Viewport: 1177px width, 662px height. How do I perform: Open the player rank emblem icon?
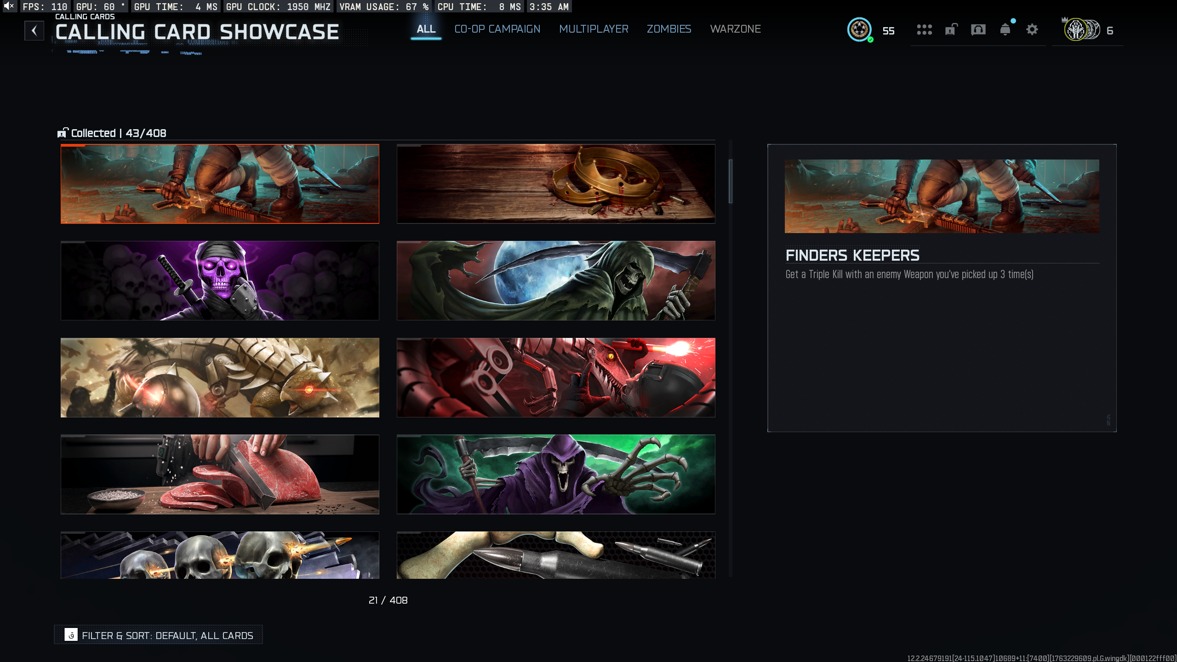coord(859,30)
